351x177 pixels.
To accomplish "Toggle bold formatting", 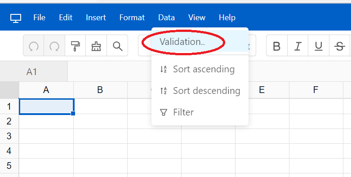I will coord(277,46).
